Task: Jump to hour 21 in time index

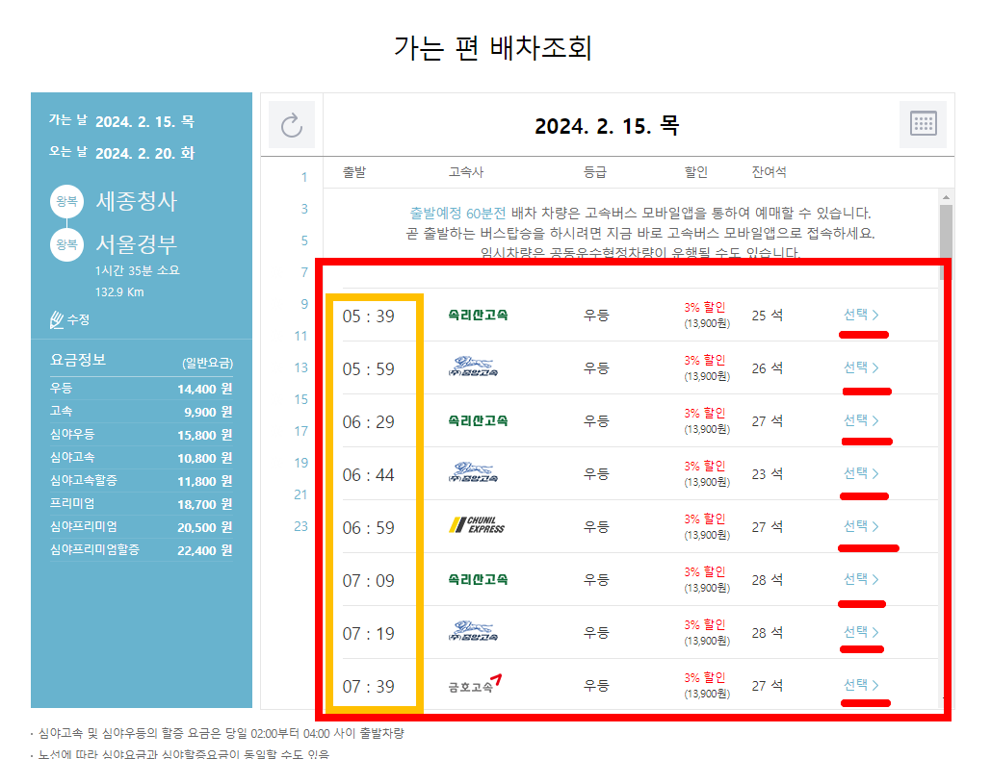Action: click(300, 494)
